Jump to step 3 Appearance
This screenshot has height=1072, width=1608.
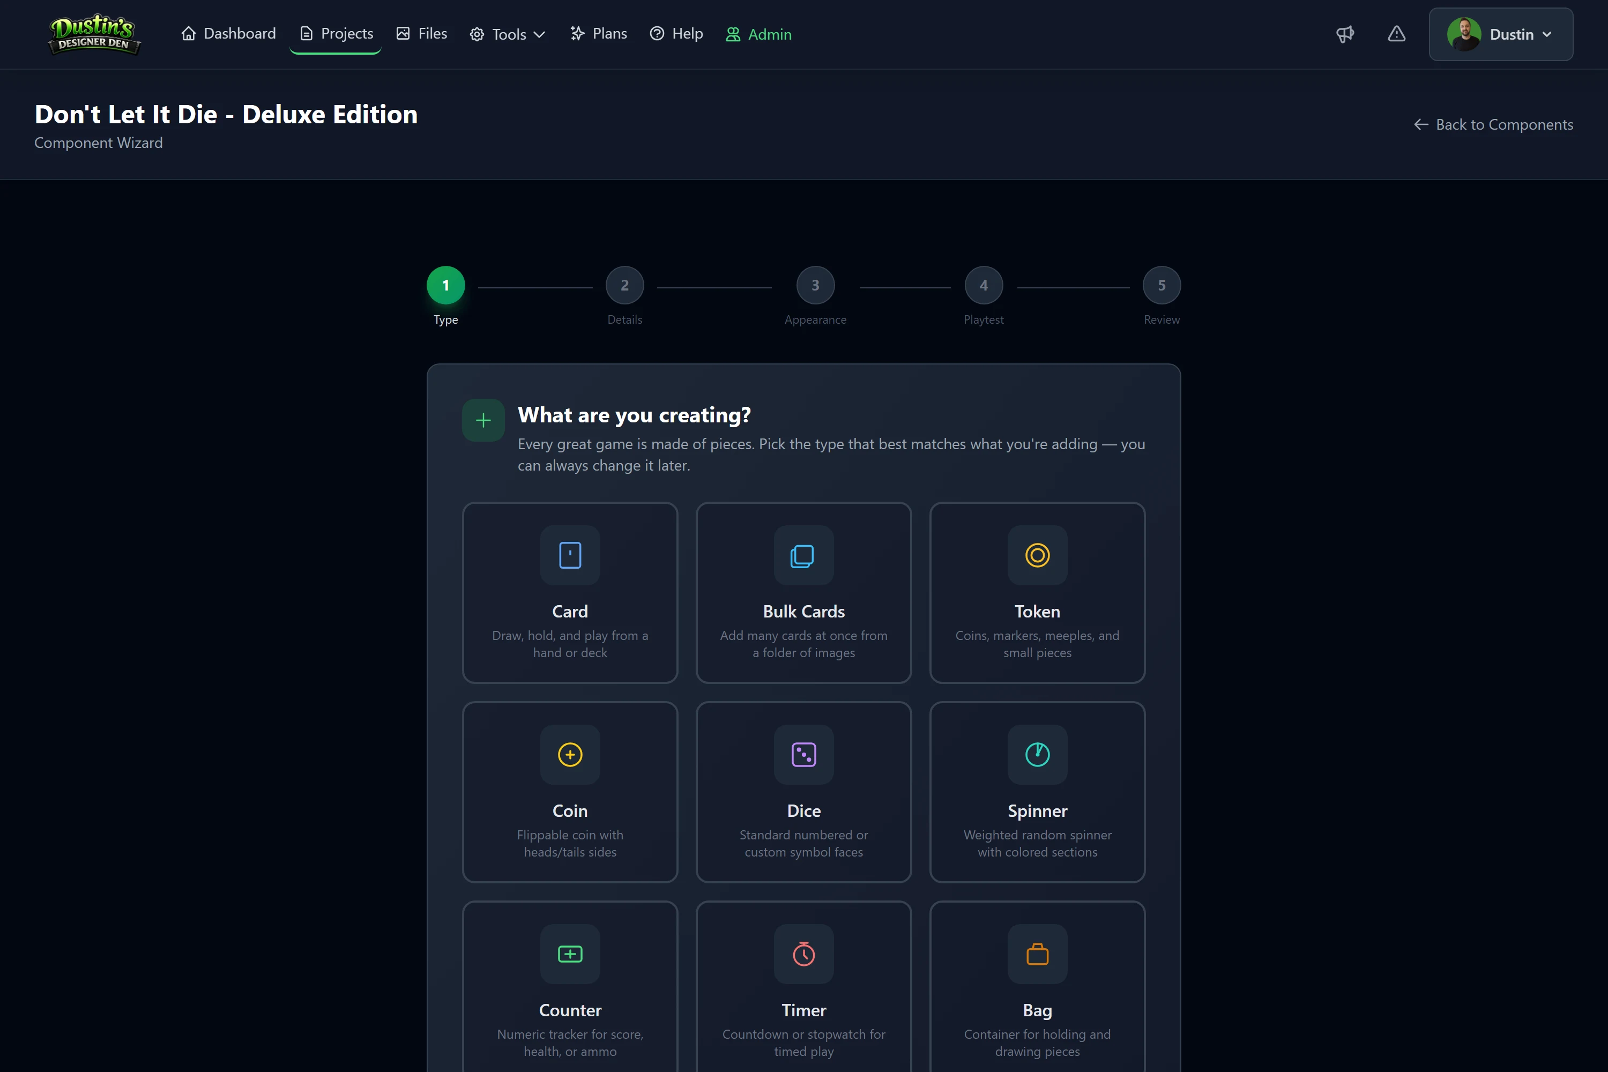click(x=815, y=285)
